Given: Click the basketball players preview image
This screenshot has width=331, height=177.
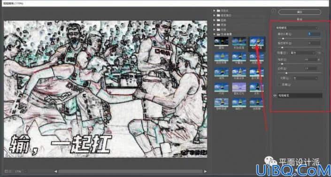Looking at the screenshot, I should 105,89.
